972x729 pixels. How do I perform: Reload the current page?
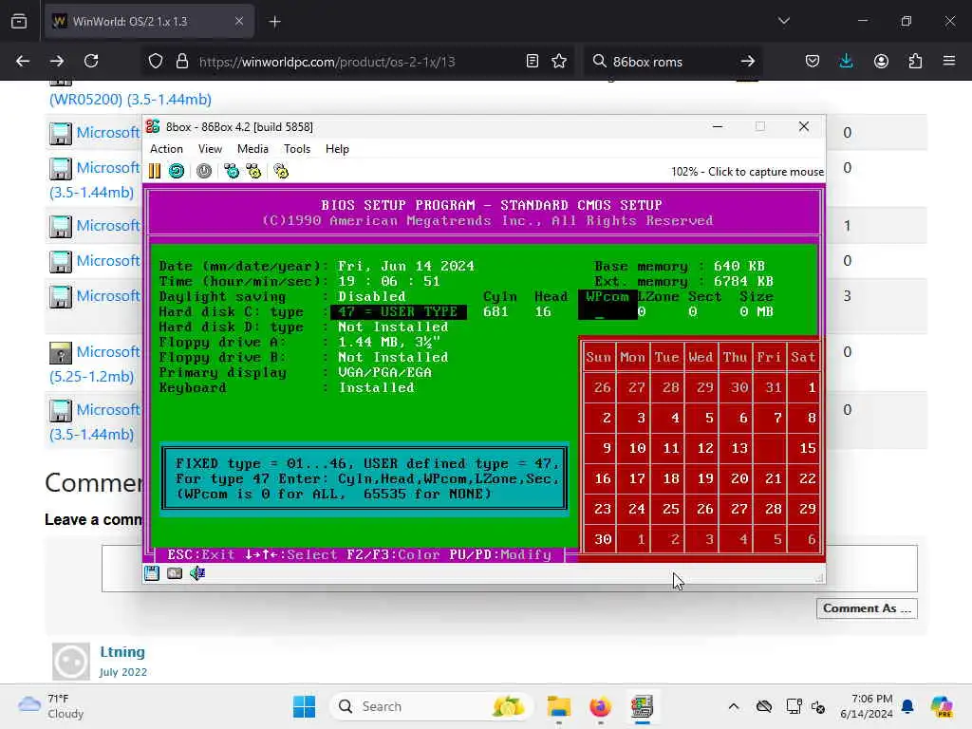91,61
